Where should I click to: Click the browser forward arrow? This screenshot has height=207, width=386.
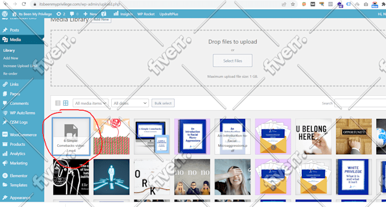(15, 4)
